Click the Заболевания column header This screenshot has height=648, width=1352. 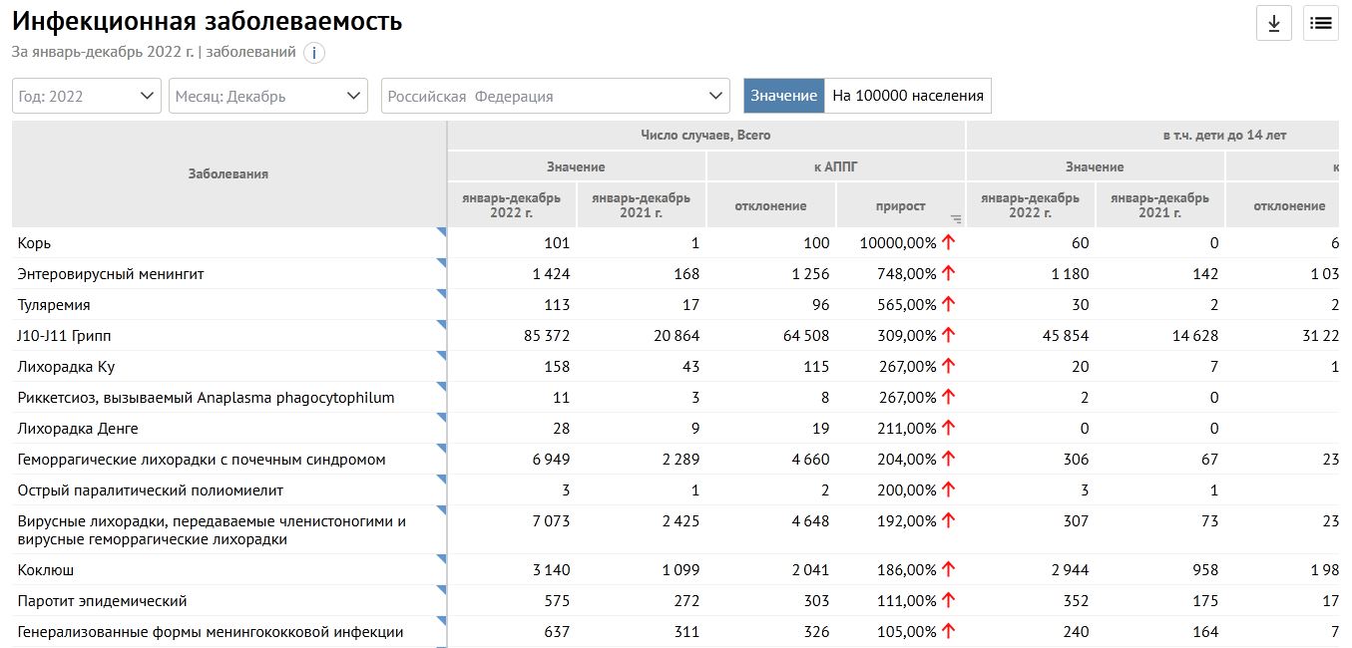[x=228, y=173]
